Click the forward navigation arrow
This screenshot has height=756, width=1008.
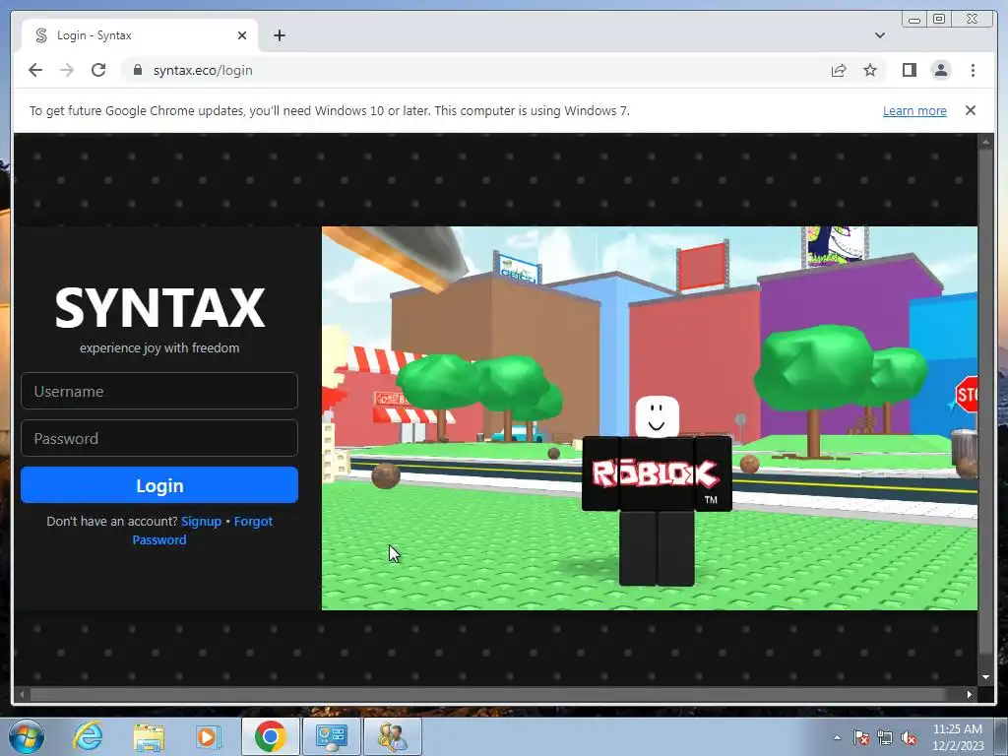pyautogui.click(x=67, y=70)
